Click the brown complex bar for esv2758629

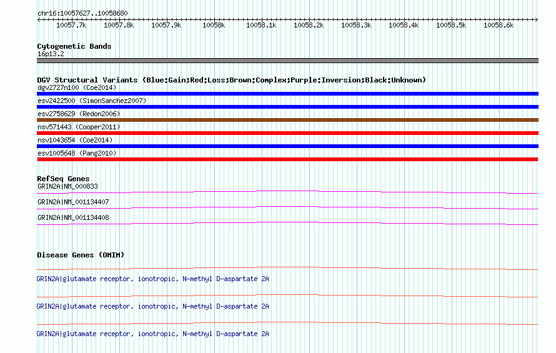coord(287,120)
